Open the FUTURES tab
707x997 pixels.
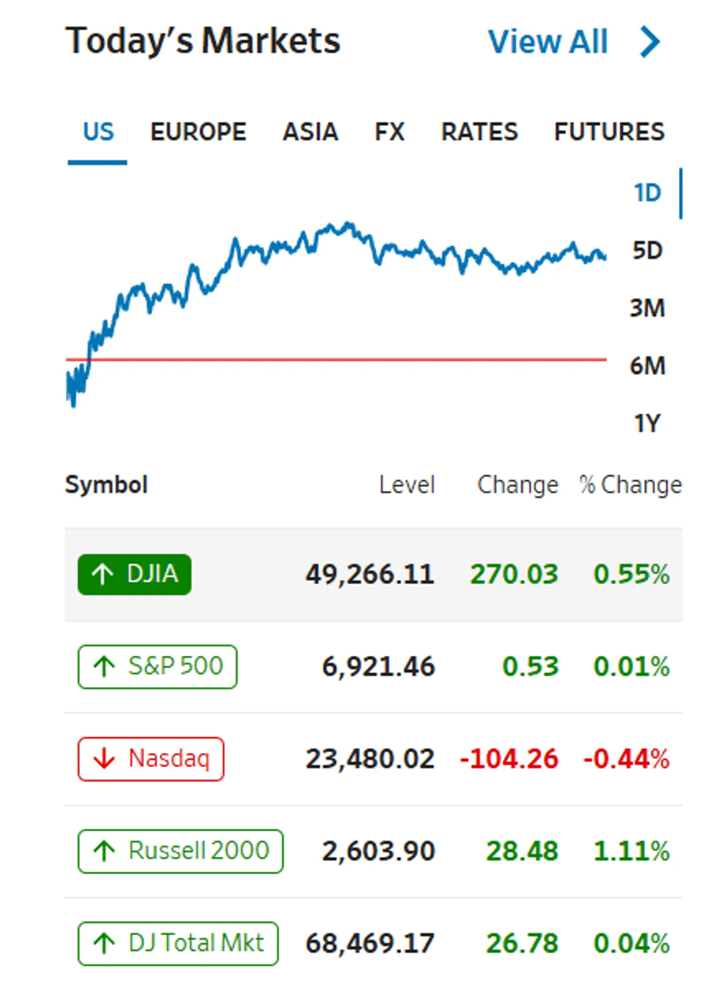click(x=609, y=132)
